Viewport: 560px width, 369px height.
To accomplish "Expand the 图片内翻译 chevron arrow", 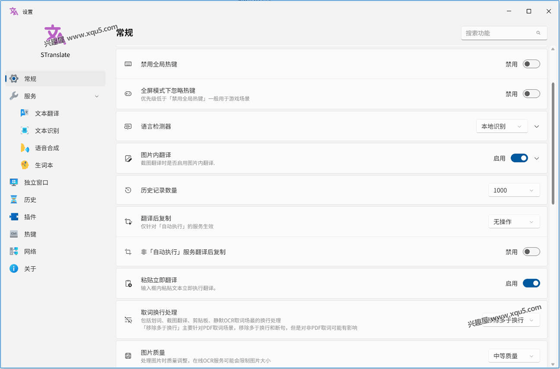I will click(x=537, y=158).
